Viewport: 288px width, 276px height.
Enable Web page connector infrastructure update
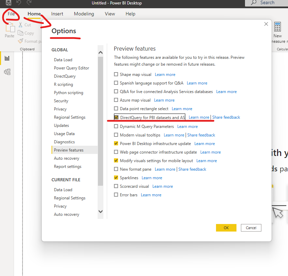point(116,152)
